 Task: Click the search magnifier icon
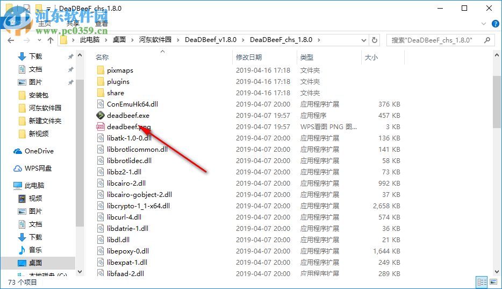click(487, 40)
